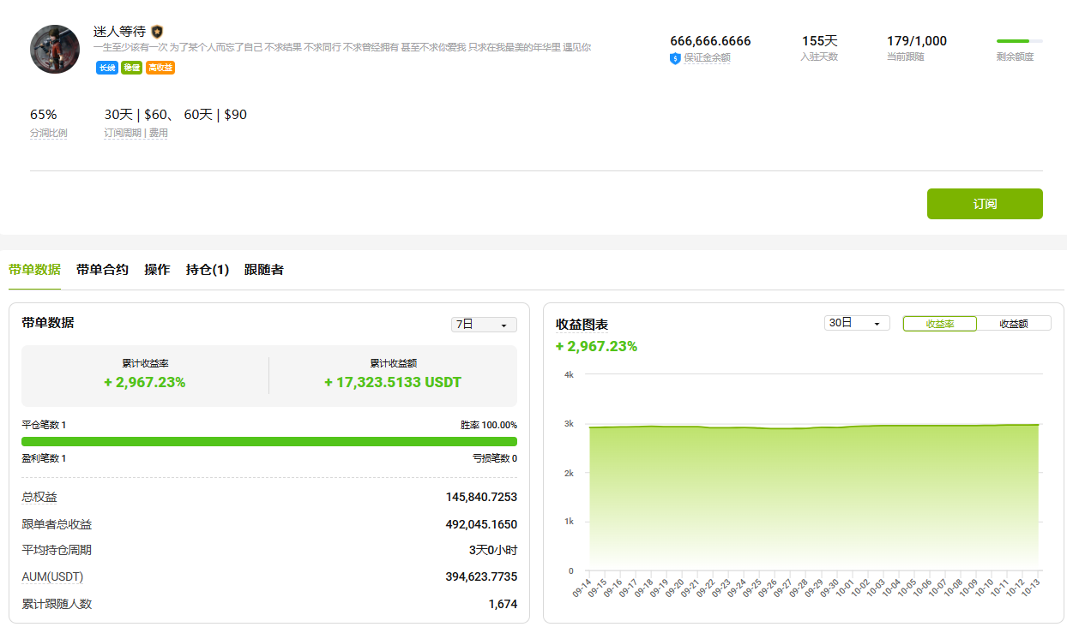Image resolution: width=1067 pixels, height=633 pixels.
Task: Open the 带单合约 tab
Action: tap(102, 270)
